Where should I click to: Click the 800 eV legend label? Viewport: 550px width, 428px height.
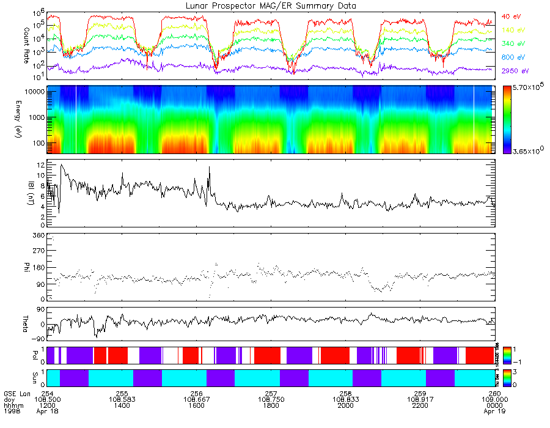coord(513,57)
